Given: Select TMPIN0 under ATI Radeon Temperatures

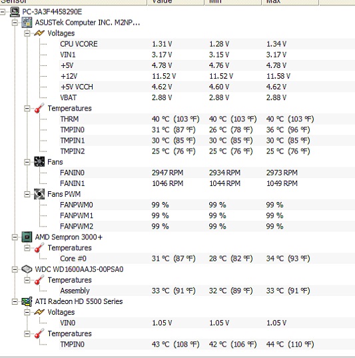Looking at the screenshot, I should click(207, 344).
